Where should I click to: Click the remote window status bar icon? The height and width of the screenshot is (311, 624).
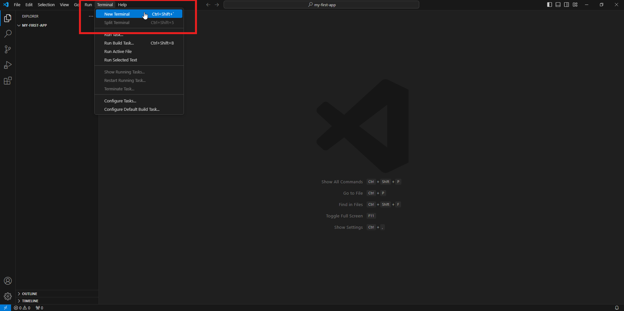pyautogui.click(x=6, y=308)
